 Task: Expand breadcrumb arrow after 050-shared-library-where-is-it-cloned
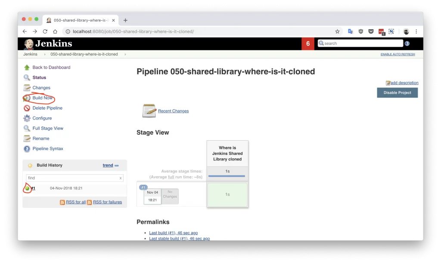pyautogui.click(x=125, y=54)
